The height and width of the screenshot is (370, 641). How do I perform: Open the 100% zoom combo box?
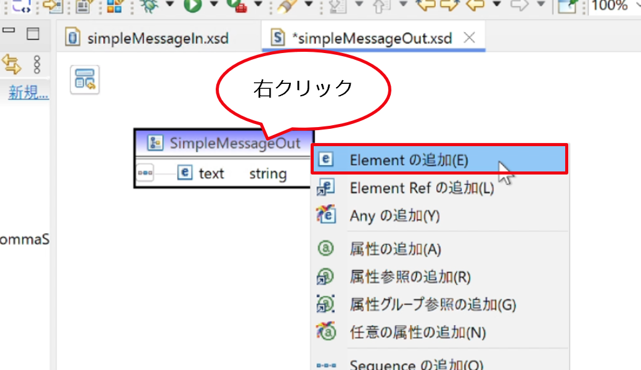click(x=614, y=6)
